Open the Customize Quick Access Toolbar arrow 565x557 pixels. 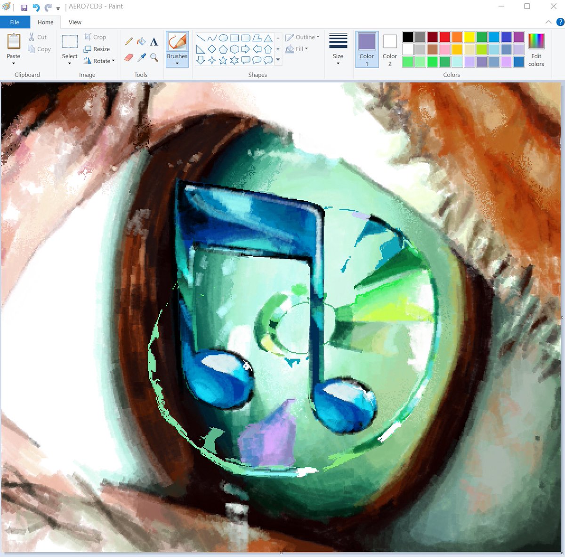(58, 8)
